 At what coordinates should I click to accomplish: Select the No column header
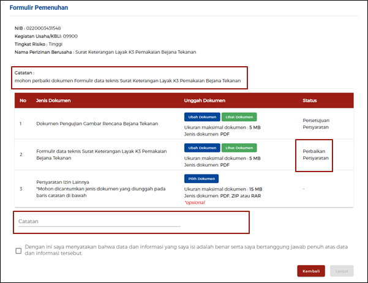(x=23, y=100)
